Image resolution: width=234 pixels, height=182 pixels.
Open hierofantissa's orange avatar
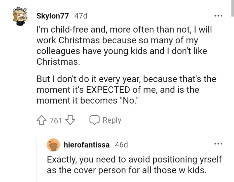pos(53,145)
